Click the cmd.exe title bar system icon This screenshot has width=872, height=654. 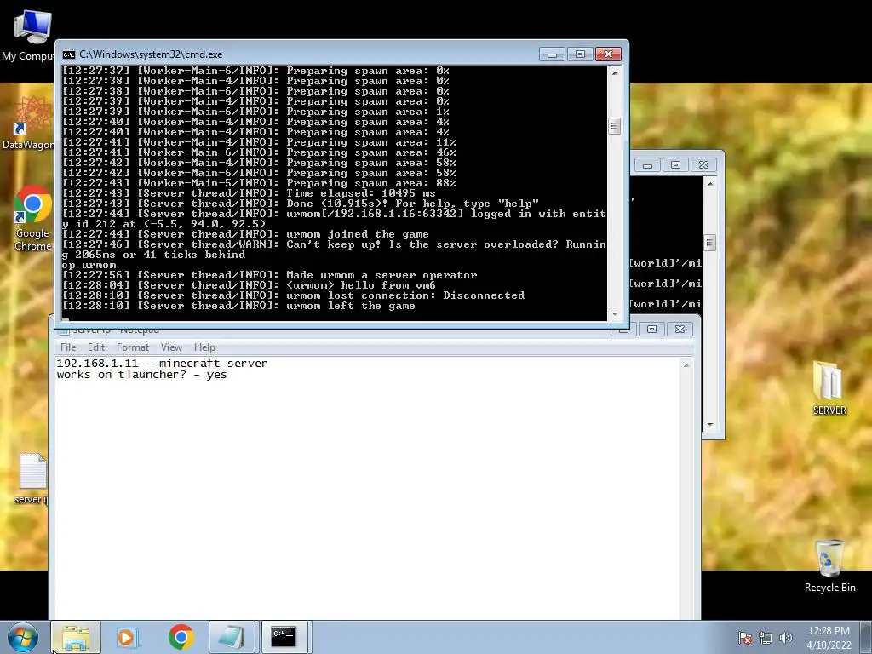(69, 54)
